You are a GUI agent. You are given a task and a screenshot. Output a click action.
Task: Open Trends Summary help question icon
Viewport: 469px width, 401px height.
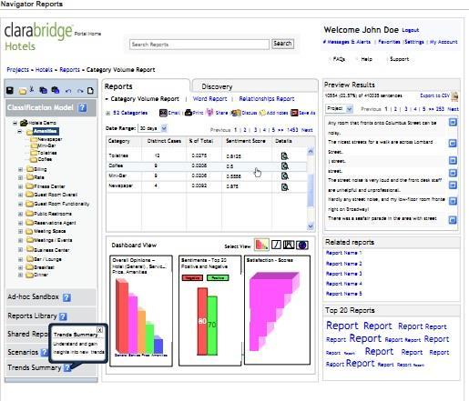click(x=67, y=367)
